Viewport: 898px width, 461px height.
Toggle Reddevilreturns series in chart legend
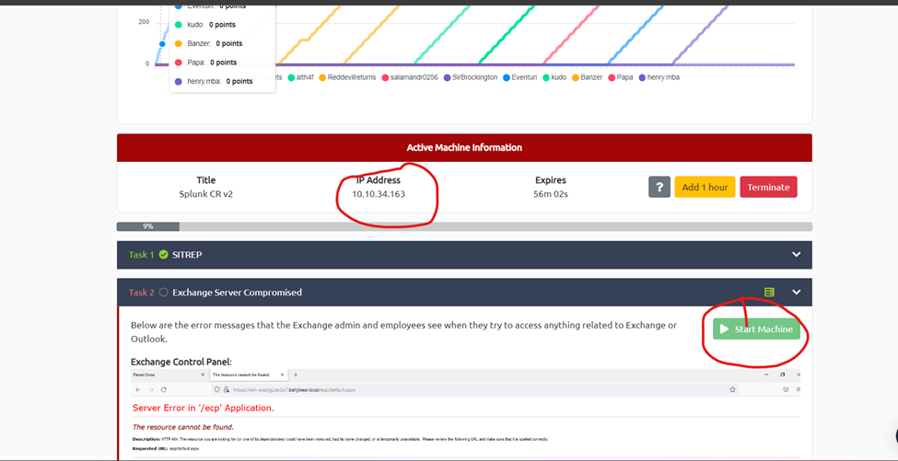coord(347,77)
